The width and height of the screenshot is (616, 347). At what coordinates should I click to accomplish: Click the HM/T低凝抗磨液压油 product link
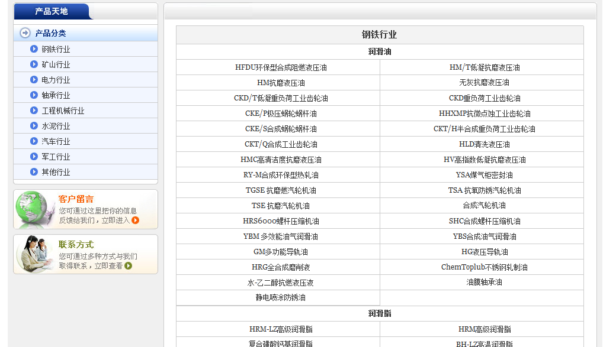tap(485, 67)
